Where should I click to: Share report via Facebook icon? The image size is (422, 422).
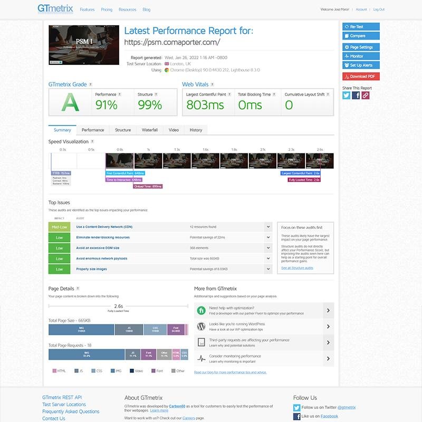click(356, 95)
